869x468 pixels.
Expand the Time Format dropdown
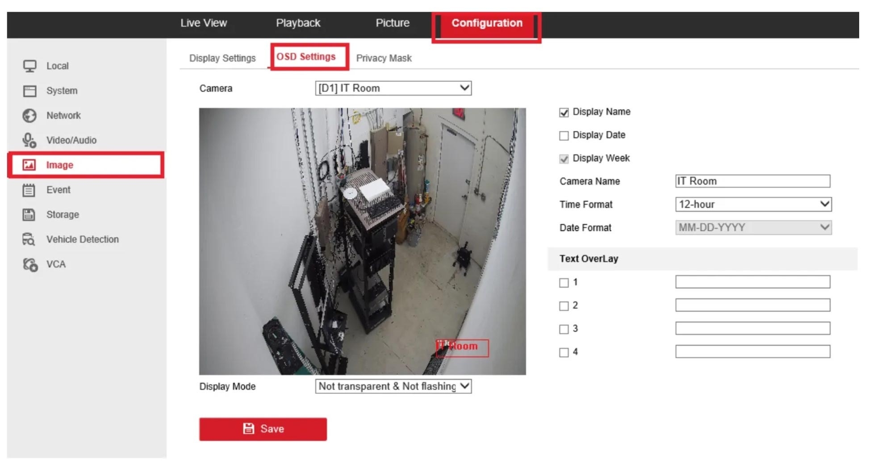tap(753, 205)
